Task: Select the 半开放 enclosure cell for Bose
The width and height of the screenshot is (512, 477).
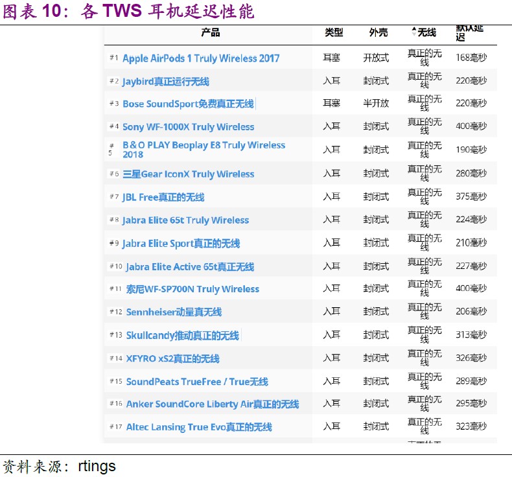Action: pyautogui.click(x=376, y=103)
